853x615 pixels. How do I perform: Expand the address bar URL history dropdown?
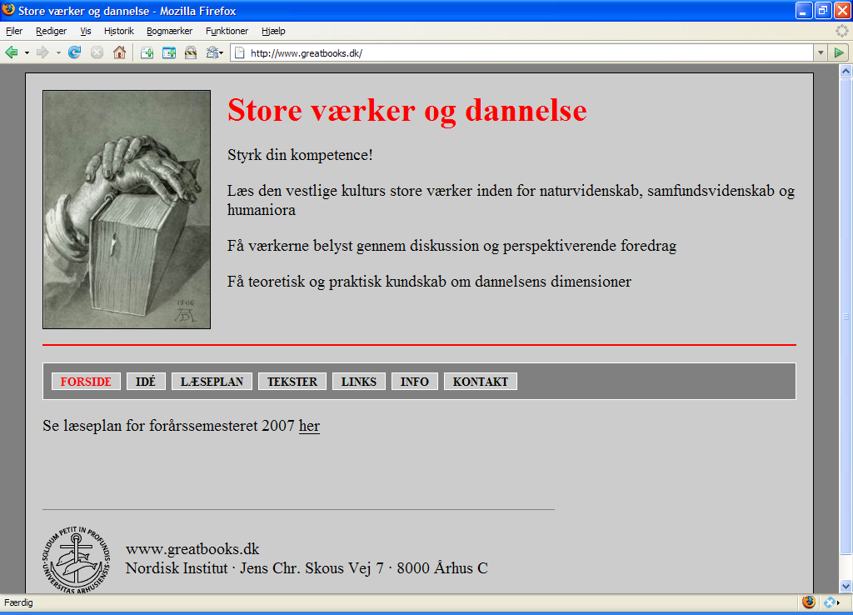821,52
